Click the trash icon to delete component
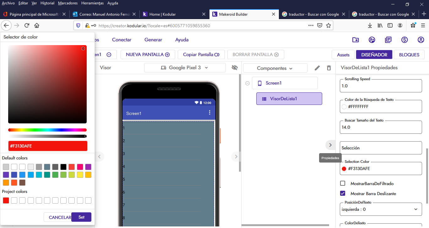 [x=329, y=68]
